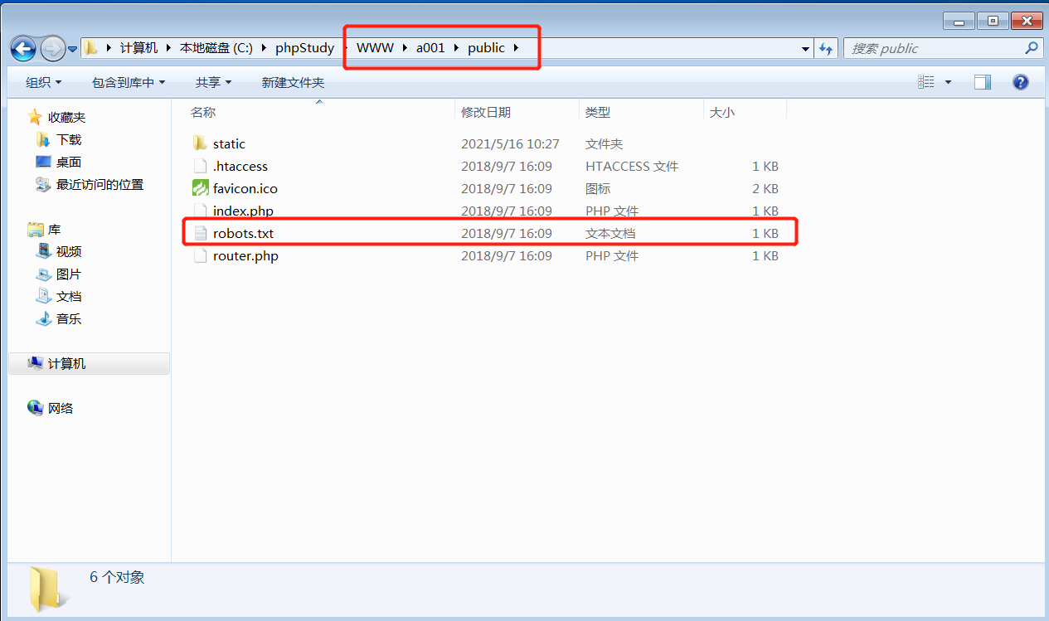
Task: Select the static folder icon
Action: click(200, 143)
